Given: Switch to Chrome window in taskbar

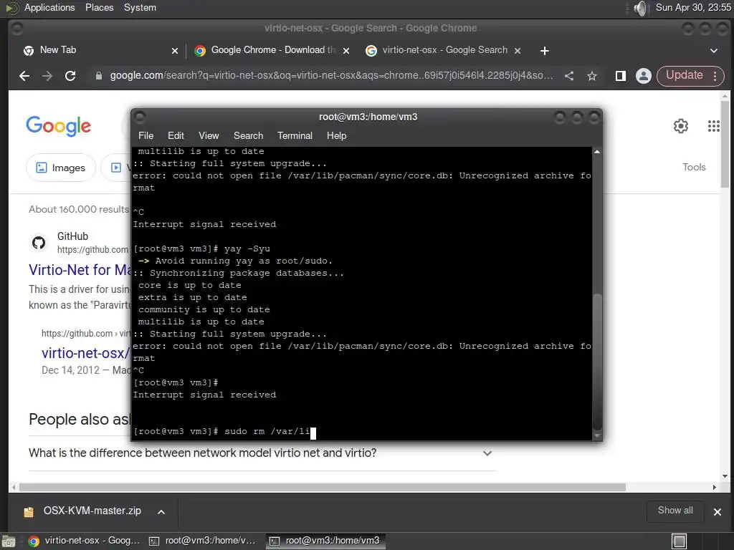Looking at the screenshot, I should click(85, 541).
